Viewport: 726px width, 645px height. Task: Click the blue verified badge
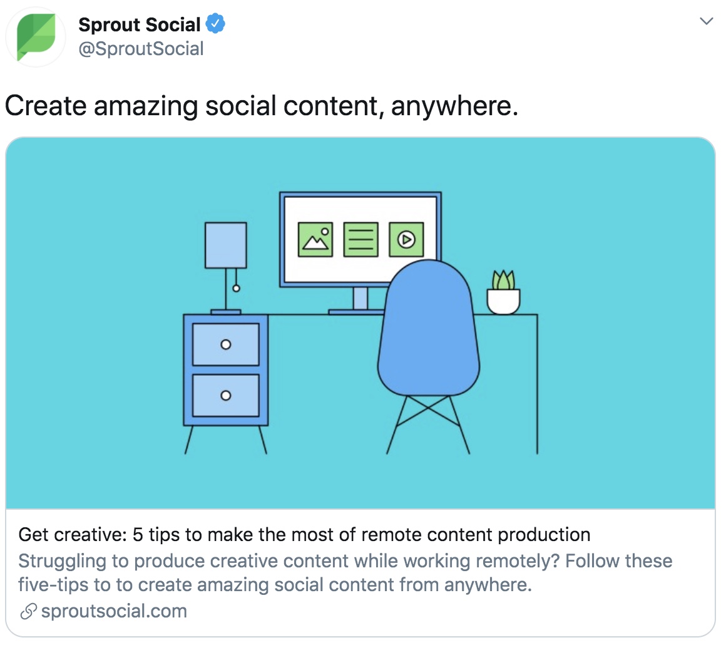[x=215, y=24]
